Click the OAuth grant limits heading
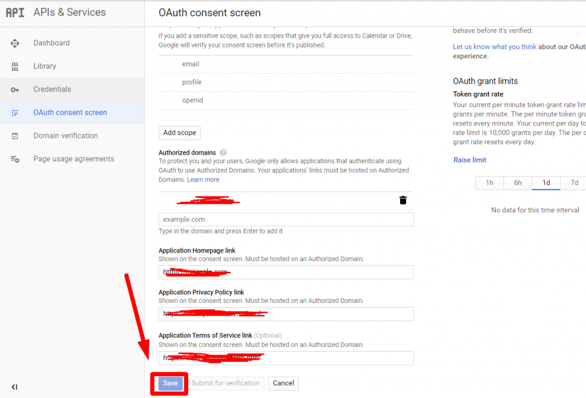586x398 pixels. (x=485, y=81)
